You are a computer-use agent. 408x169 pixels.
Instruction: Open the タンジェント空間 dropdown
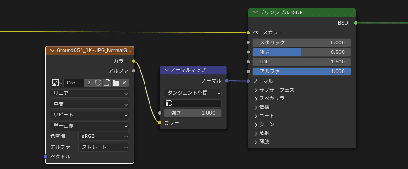point(193,93)
